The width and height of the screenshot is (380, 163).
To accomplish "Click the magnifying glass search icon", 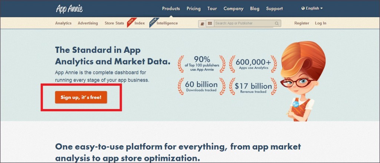I will click(x=277, y=23).
